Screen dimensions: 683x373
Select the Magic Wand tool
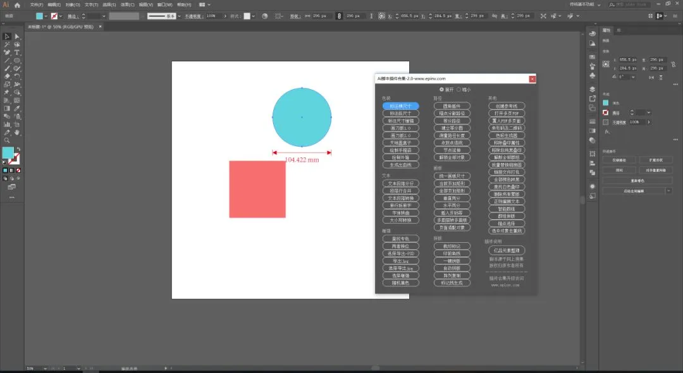point(7,44)
